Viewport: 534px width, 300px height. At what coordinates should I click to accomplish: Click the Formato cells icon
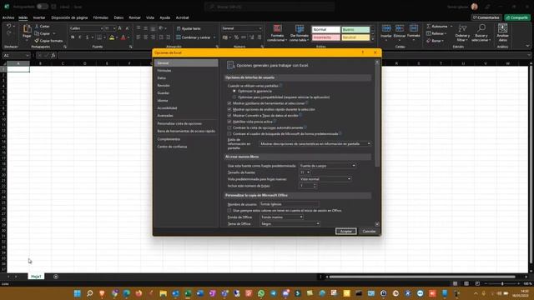[414, 28]
